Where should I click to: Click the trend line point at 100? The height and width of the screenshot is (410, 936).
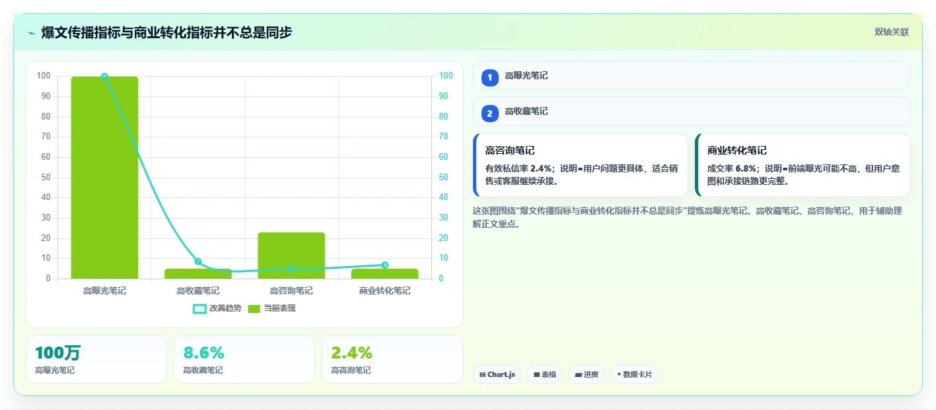click(104, 77)
